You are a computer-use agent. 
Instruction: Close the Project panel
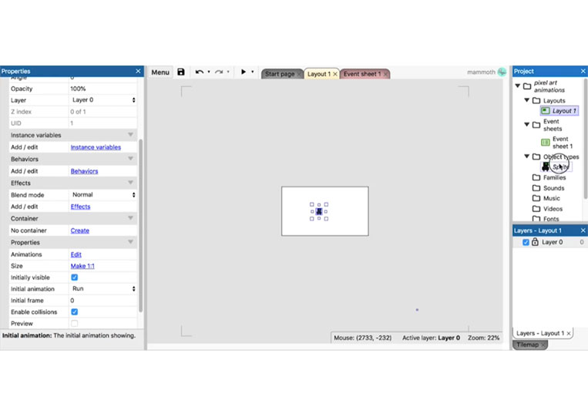583,71
